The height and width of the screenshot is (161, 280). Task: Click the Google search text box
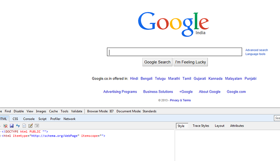174,52
